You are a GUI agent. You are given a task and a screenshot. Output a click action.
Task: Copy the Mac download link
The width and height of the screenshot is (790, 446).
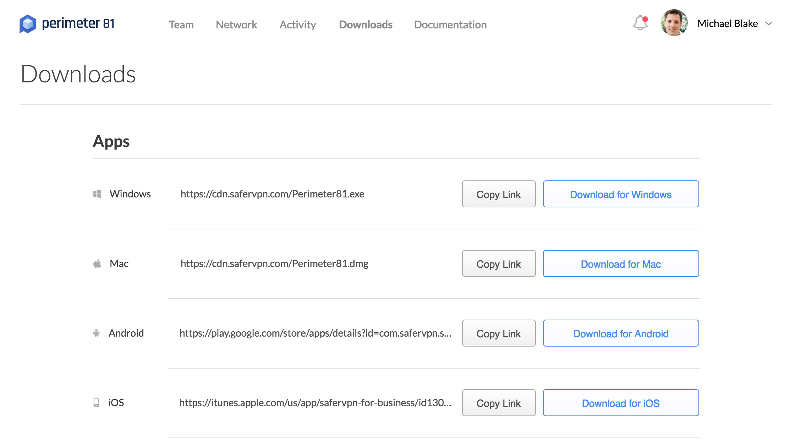[499, 264]
